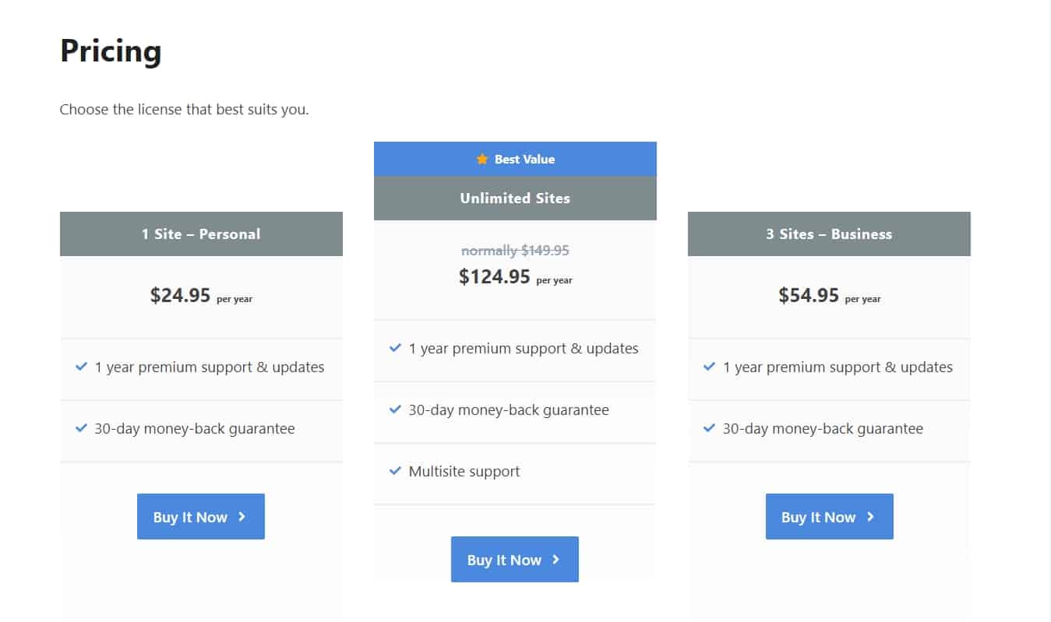The height and width of the screenshot is (622, 1051).
Task: Click checkmark beside Multisite support
Action: click(395, 471)
